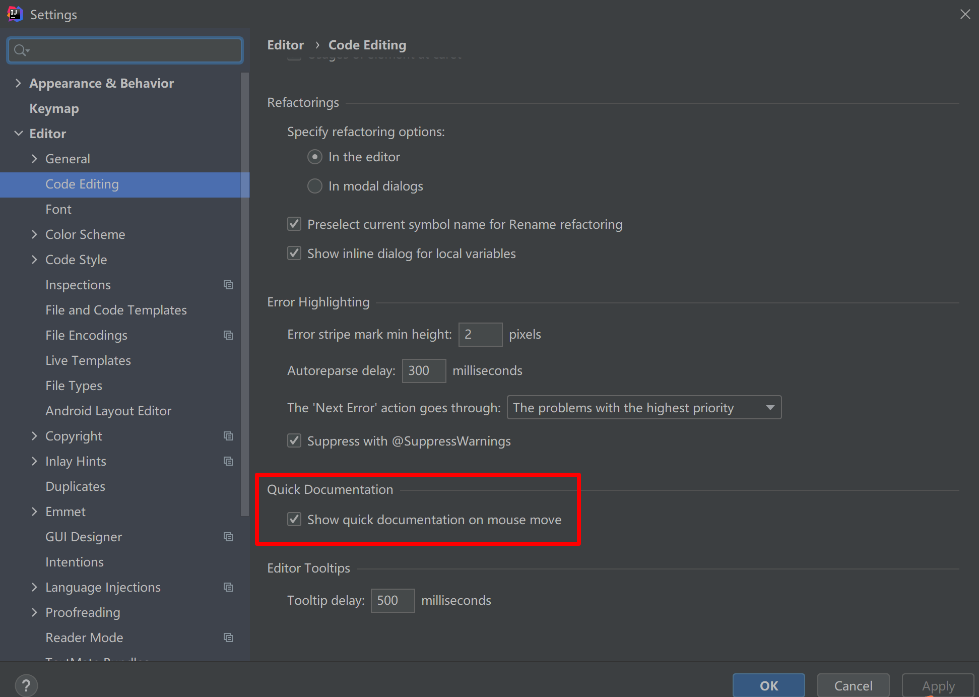Image resolution: width=979 pixels, height=697 pixels.
Task: Toggle Preselect current symbol name for Rename
Action: point(294,224)
